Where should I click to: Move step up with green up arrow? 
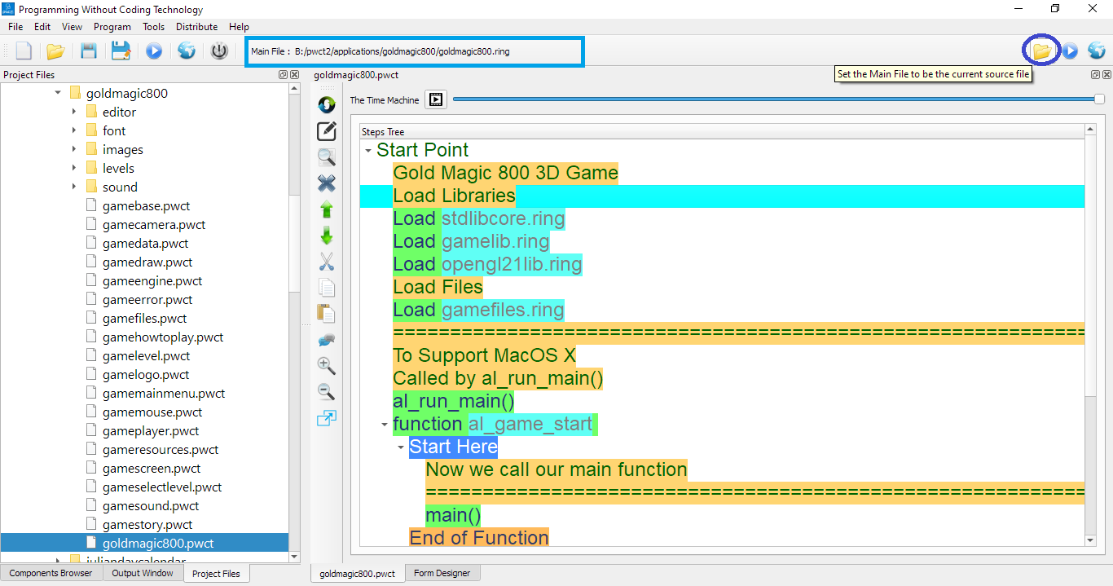pos(327,209)
